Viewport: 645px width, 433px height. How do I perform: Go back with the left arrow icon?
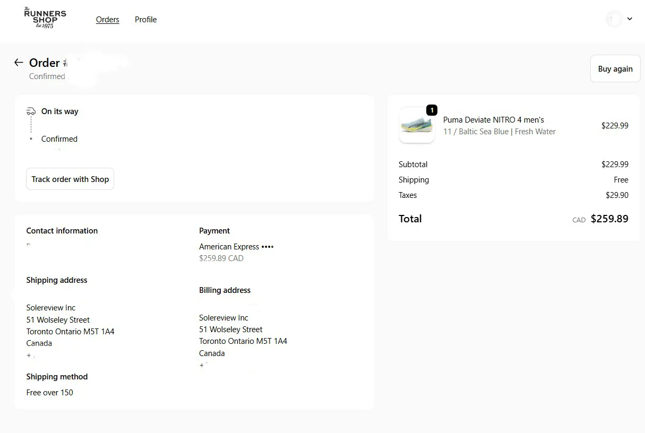[19, 63]
